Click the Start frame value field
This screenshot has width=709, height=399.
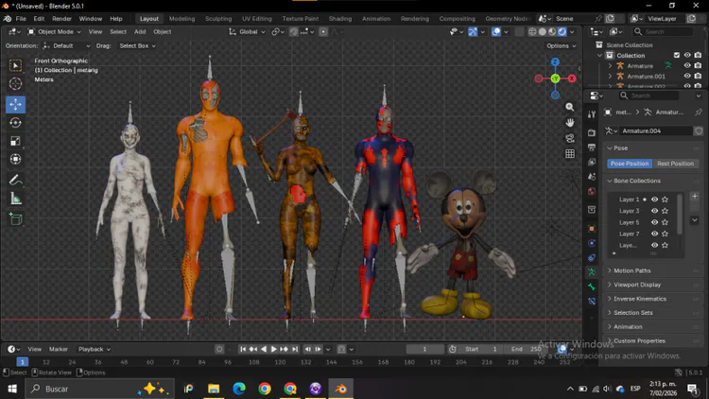481,349
